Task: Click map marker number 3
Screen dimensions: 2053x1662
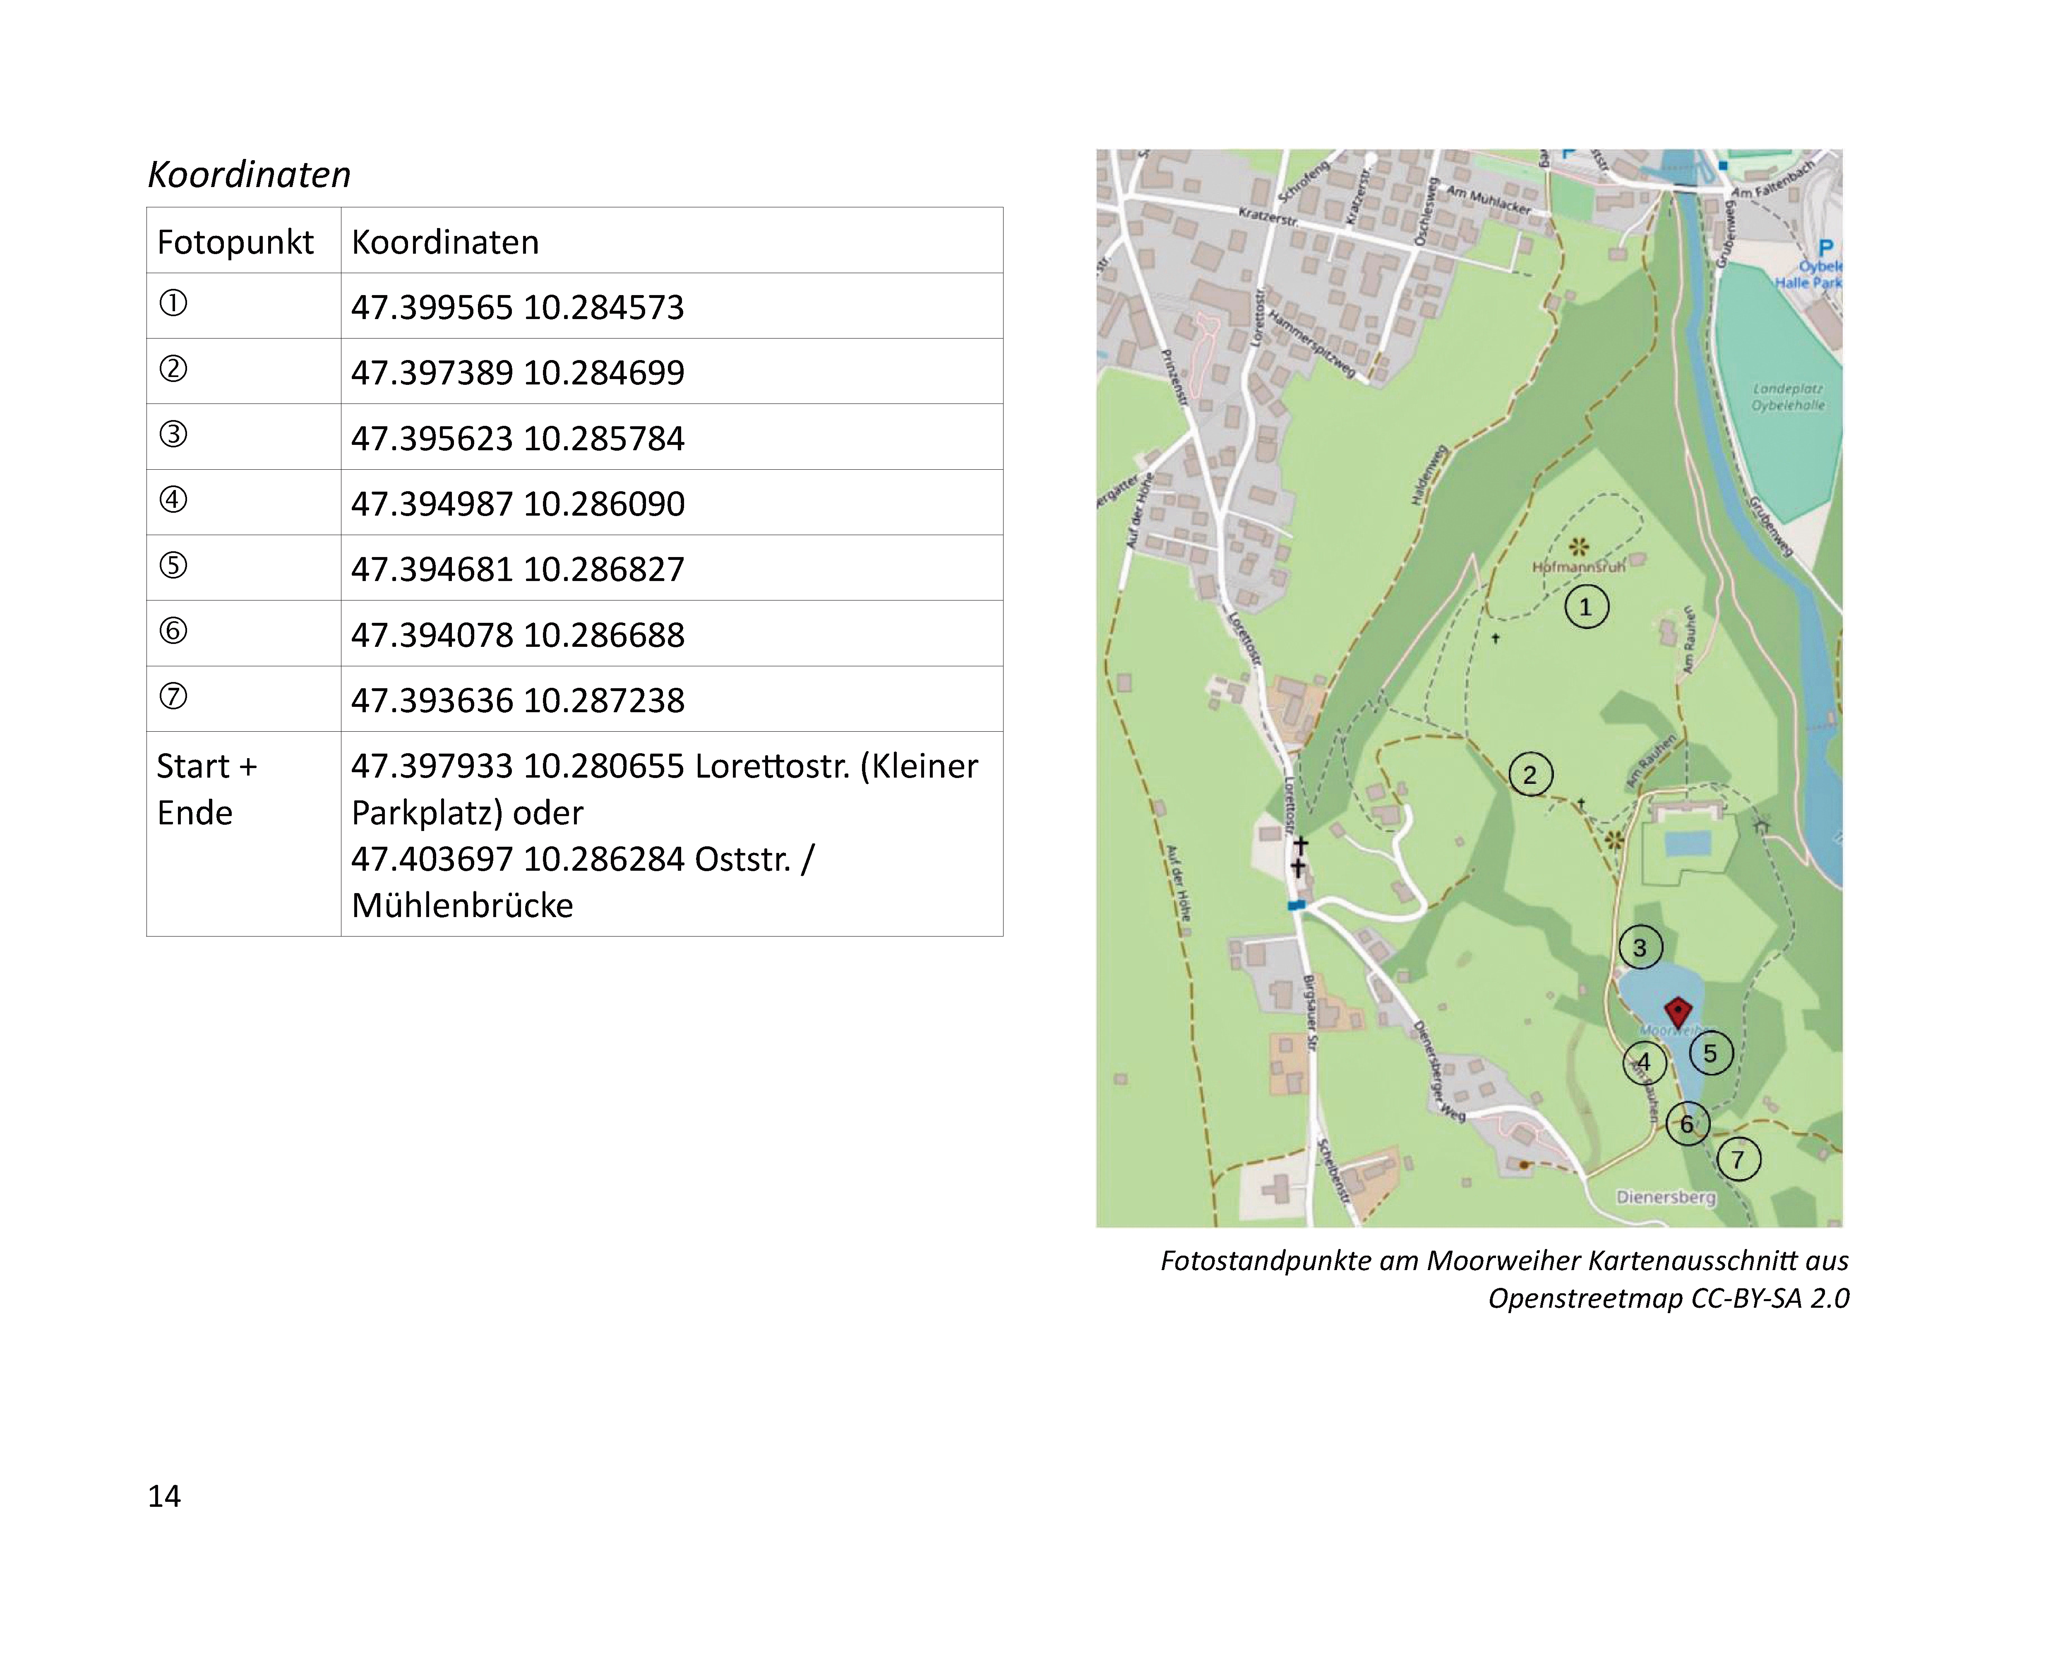Action: pyautogui.click(x=1640, y=947)
